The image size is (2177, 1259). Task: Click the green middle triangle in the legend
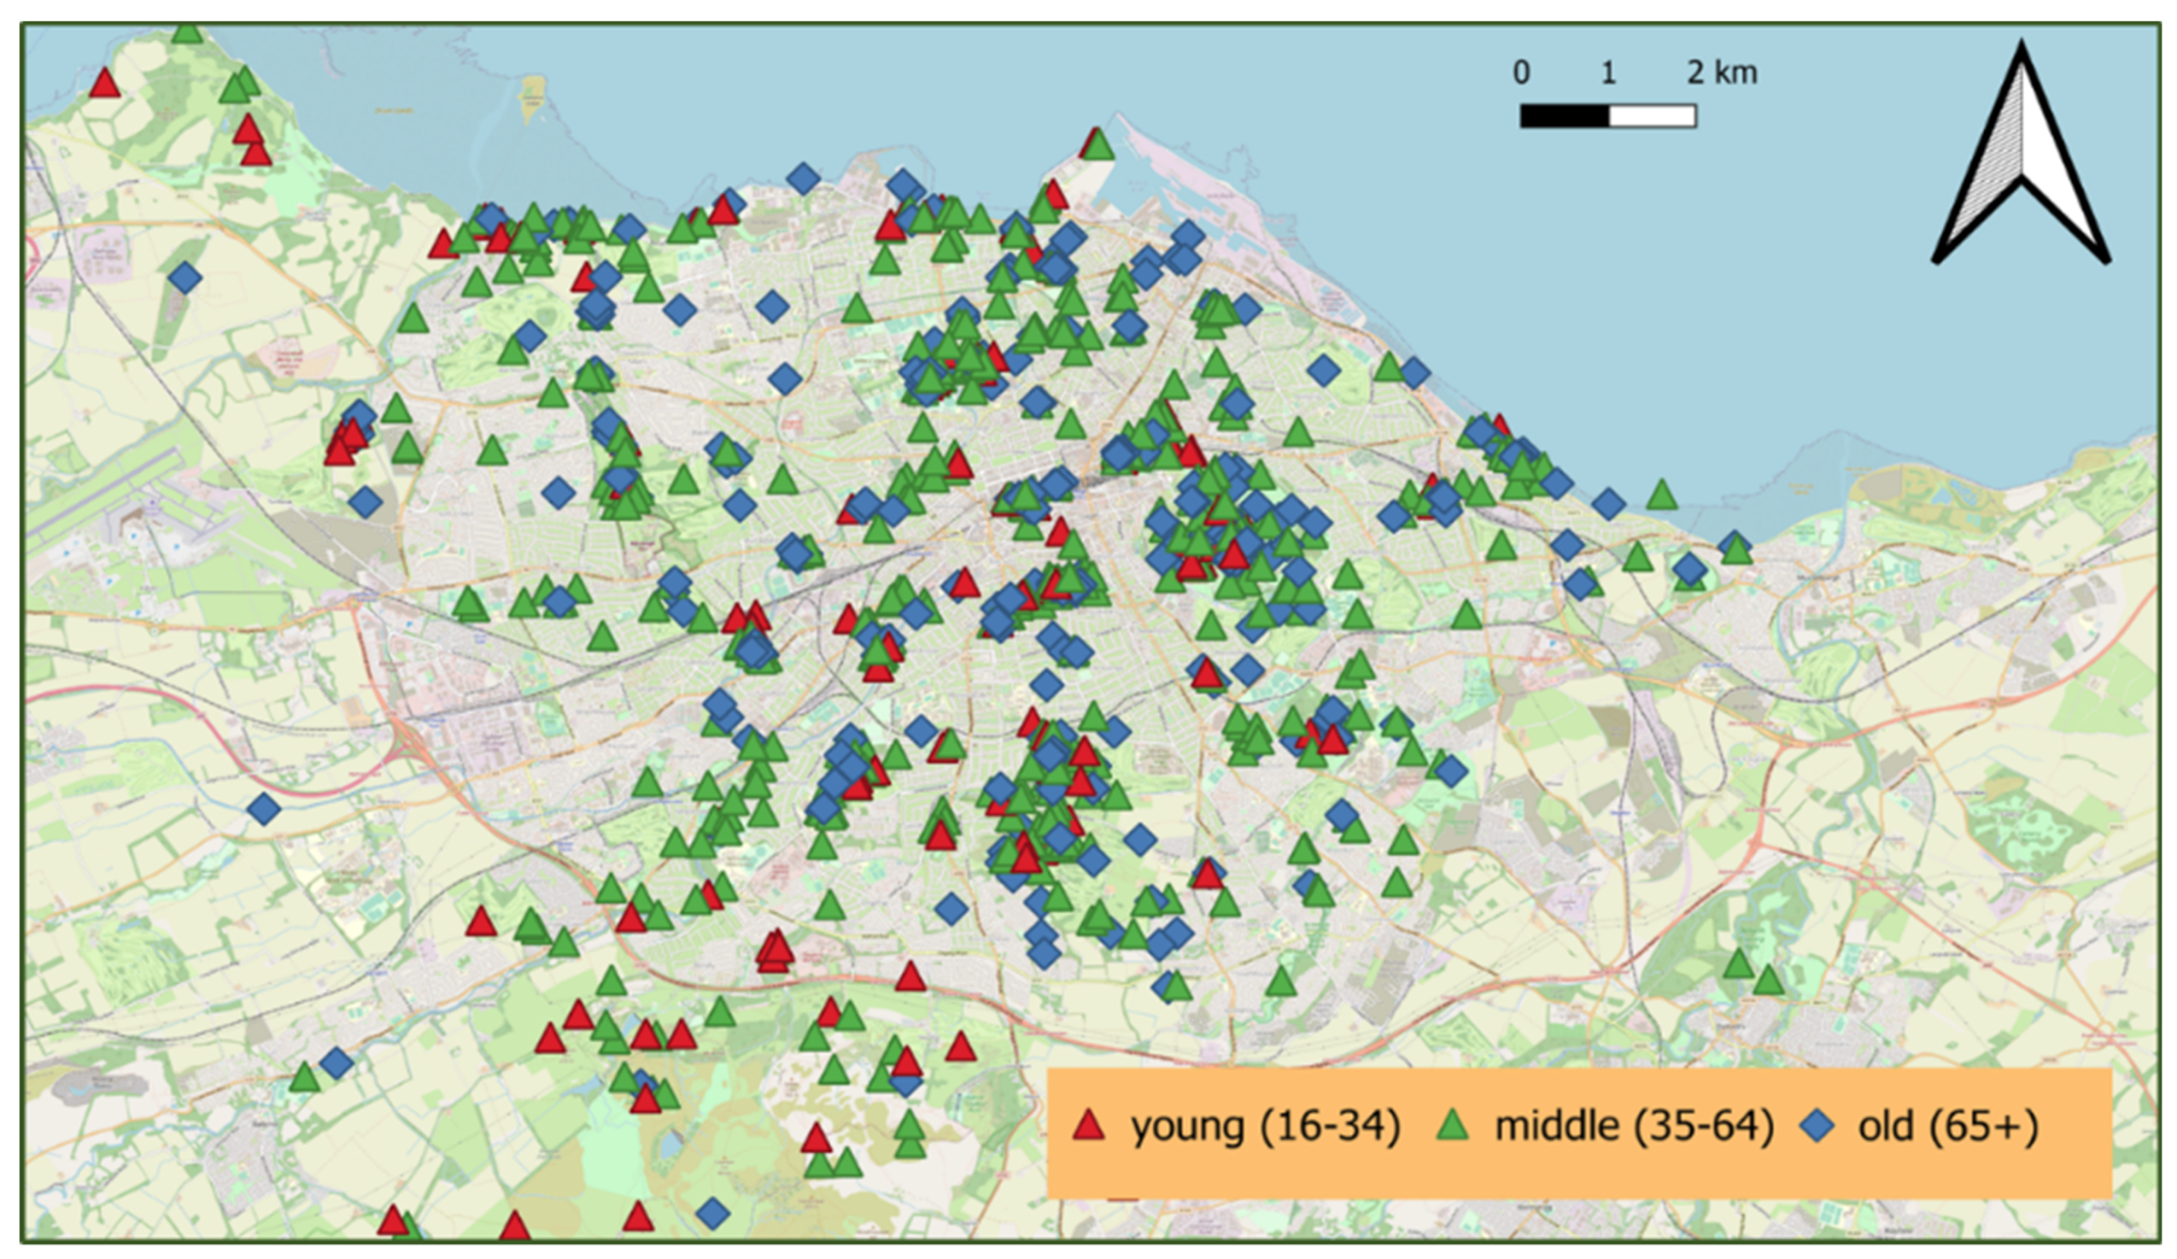[x=1453, y=1127]
